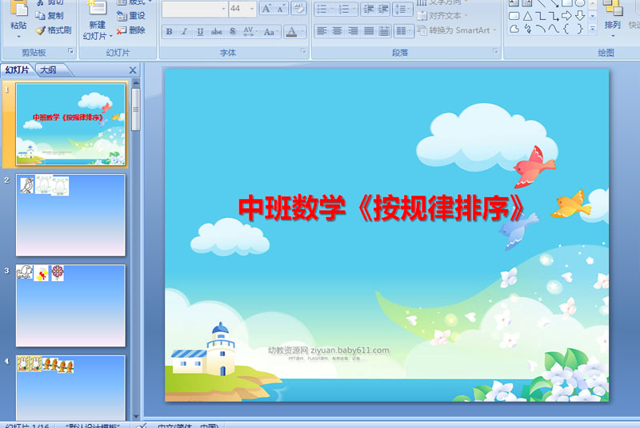
Task: Toggle underline formatting
Action: tap(200, 31)
